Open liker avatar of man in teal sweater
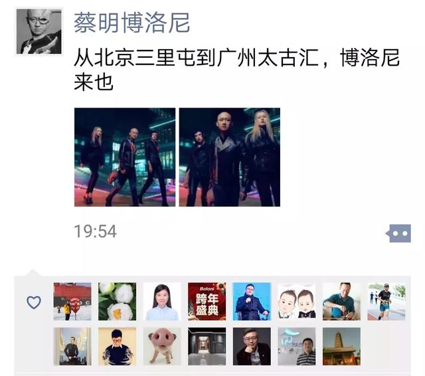Viewport: 425px width, 376px height. pos(341,302)
